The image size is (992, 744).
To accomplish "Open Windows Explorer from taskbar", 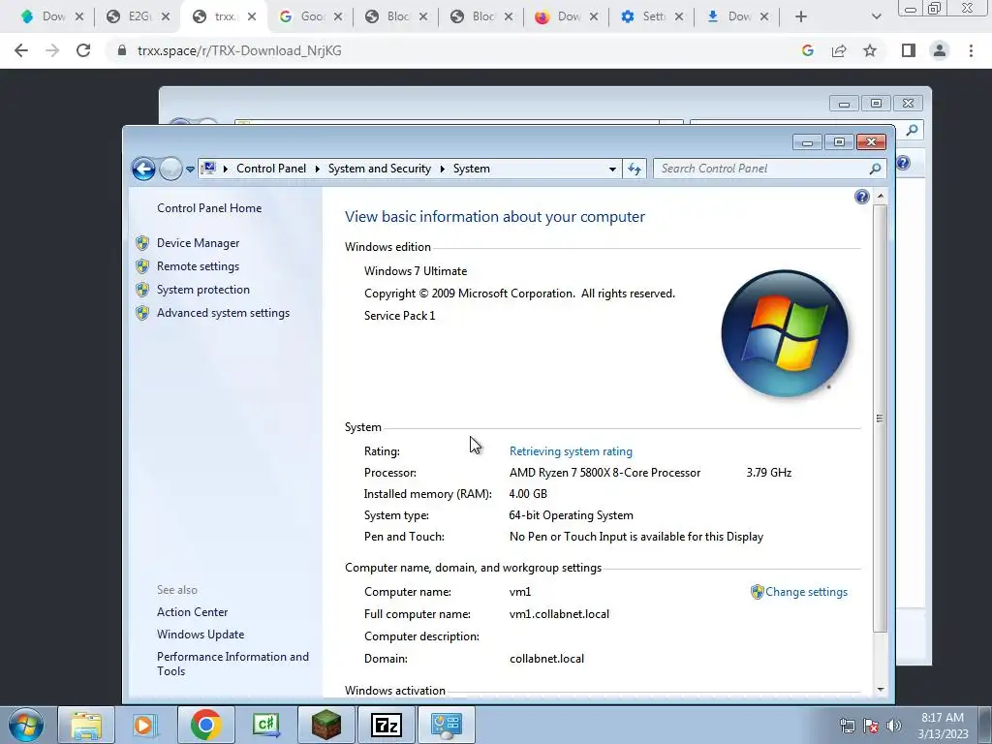I will 86,725.
